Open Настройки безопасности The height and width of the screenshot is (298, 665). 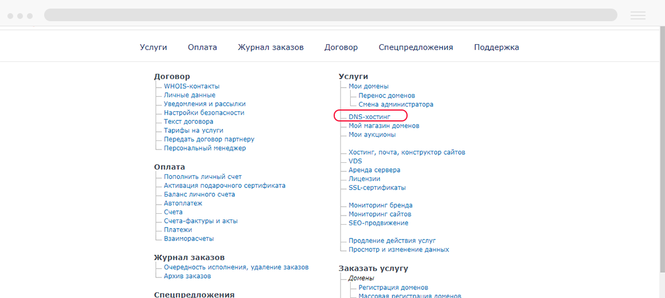click(x=204, y=113)
